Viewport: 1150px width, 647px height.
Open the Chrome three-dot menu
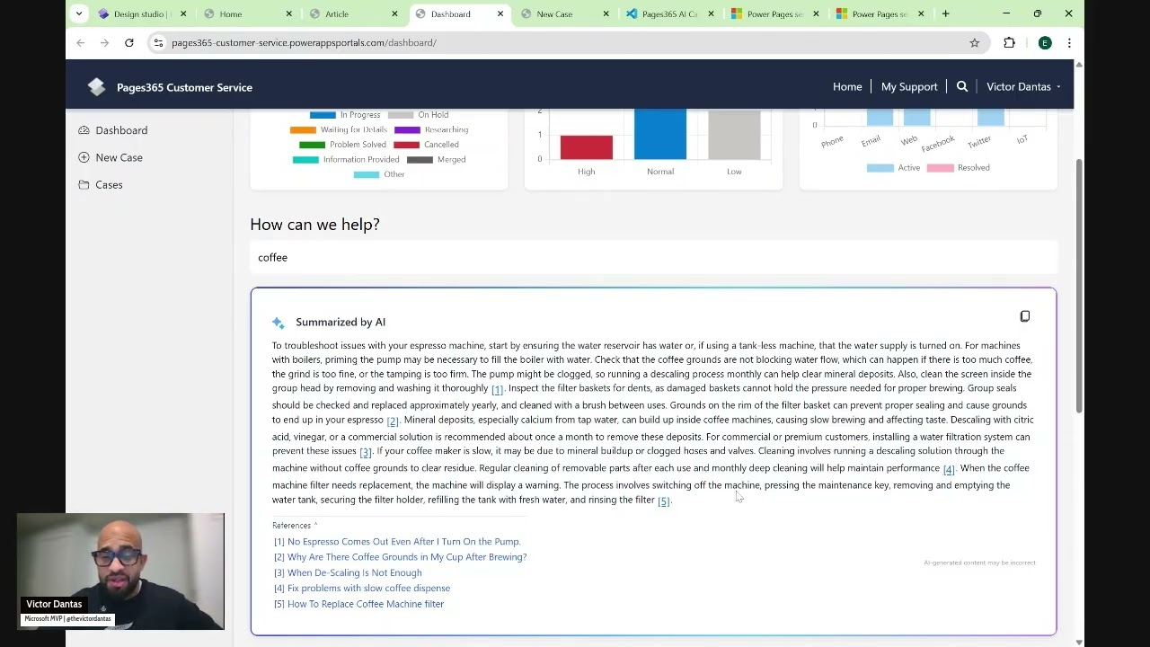[x=1069, y=43]
